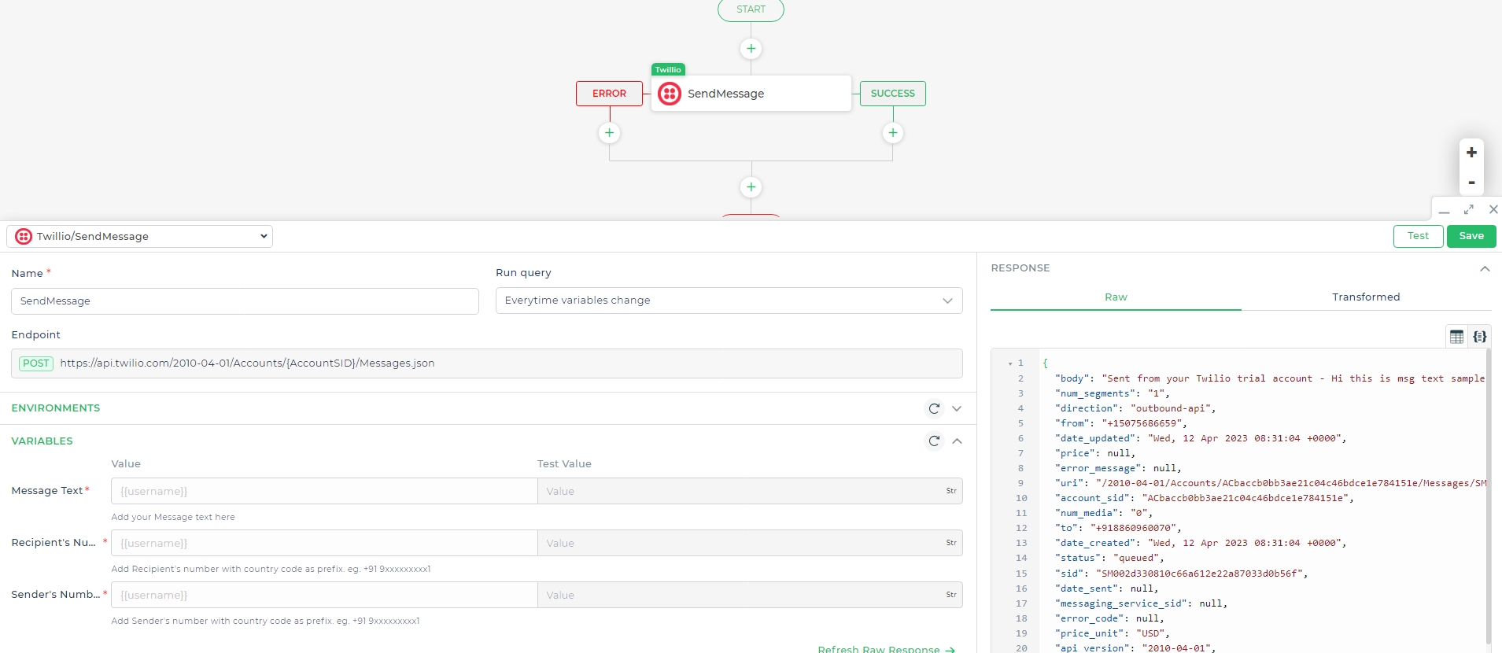Select the SUCCESS branch label
The width and height of the screenshot is (1502, 653).
[x=892, y=94]
